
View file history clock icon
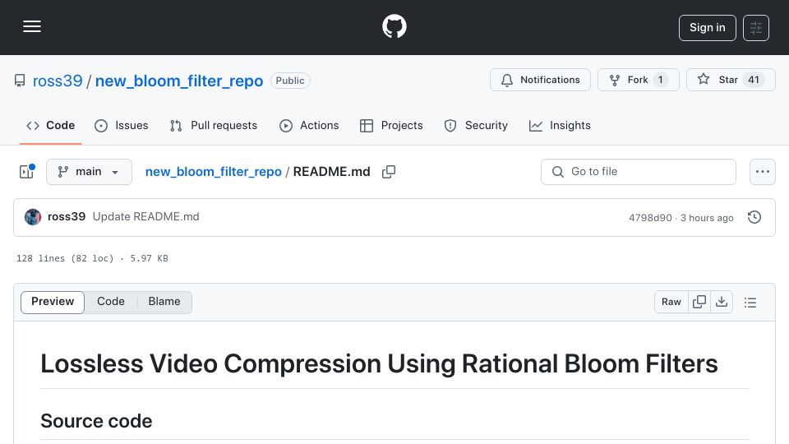[754, 217]
